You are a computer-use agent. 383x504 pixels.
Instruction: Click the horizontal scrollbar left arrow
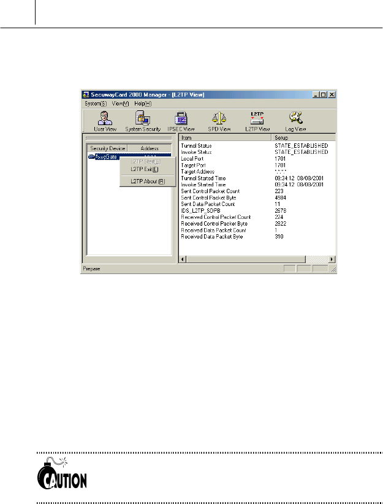click(183, 259)
